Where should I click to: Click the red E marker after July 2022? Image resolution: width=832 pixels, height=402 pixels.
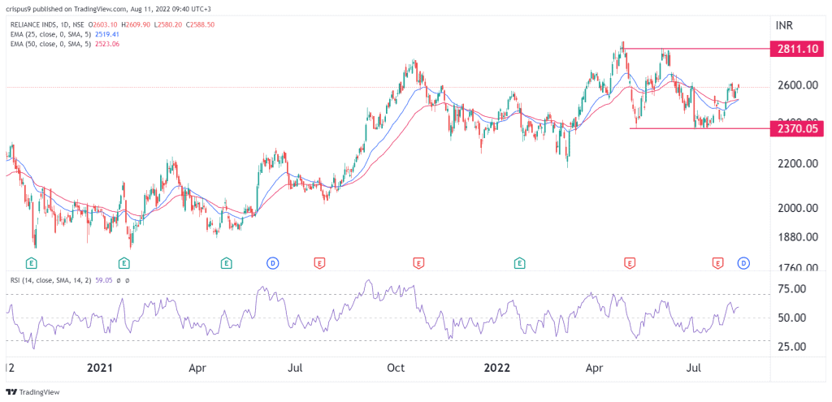718,262
